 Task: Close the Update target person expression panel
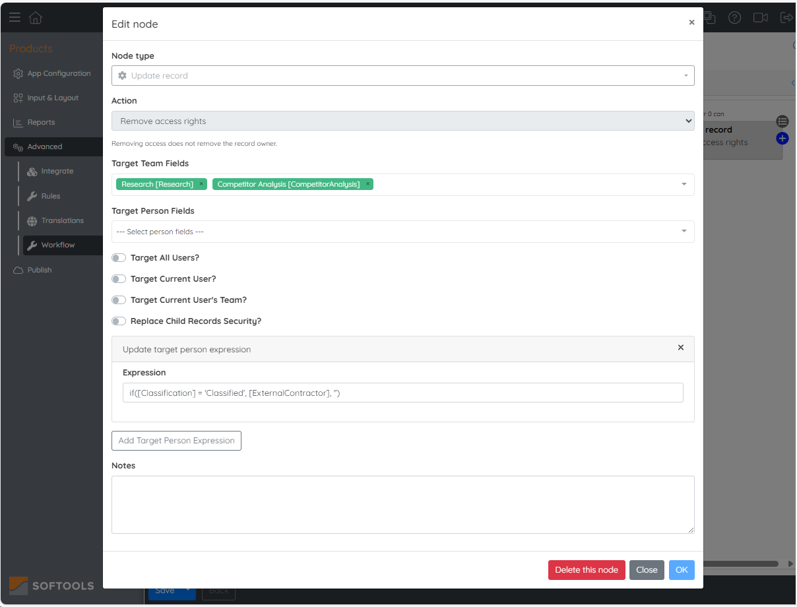pyautogui.click(x=681, y=348)
